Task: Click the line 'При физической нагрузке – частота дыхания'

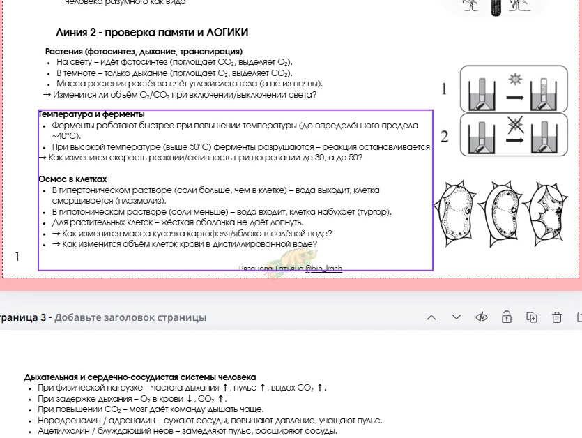Action: click(182, 388)
